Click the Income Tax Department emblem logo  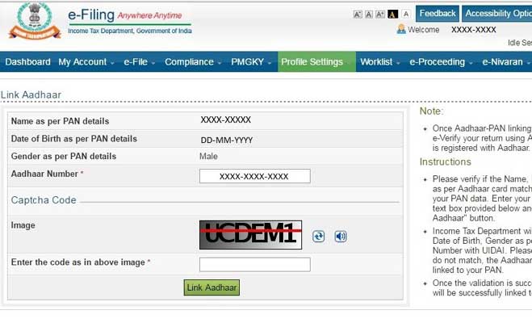(35, 22)
